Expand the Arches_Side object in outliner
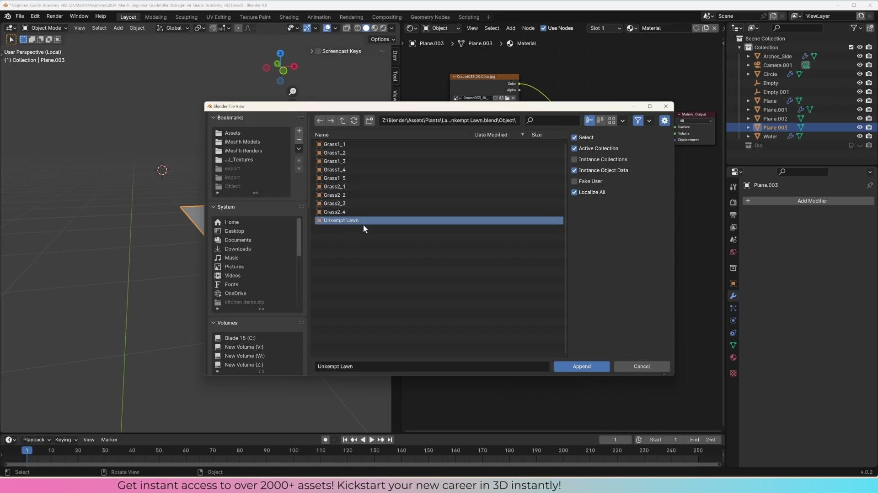 [x=748, y=57]
